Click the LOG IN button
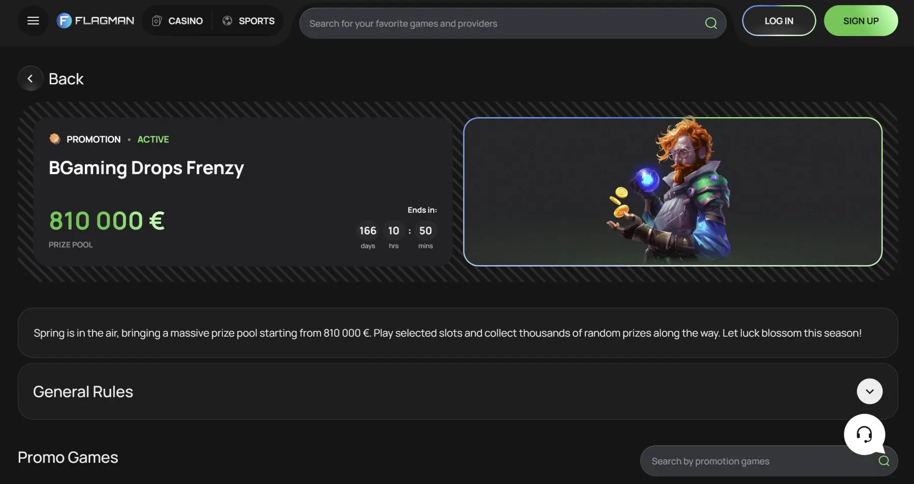 click(x=779, y=21)
